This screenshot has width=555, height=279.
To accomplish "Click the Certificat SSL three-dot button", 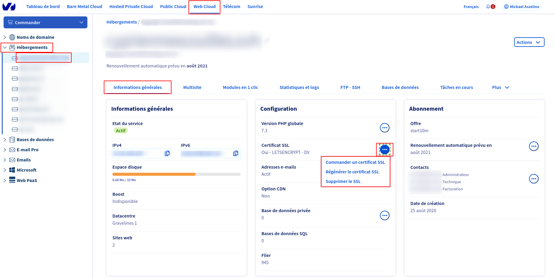I will [x=384, y=149].
